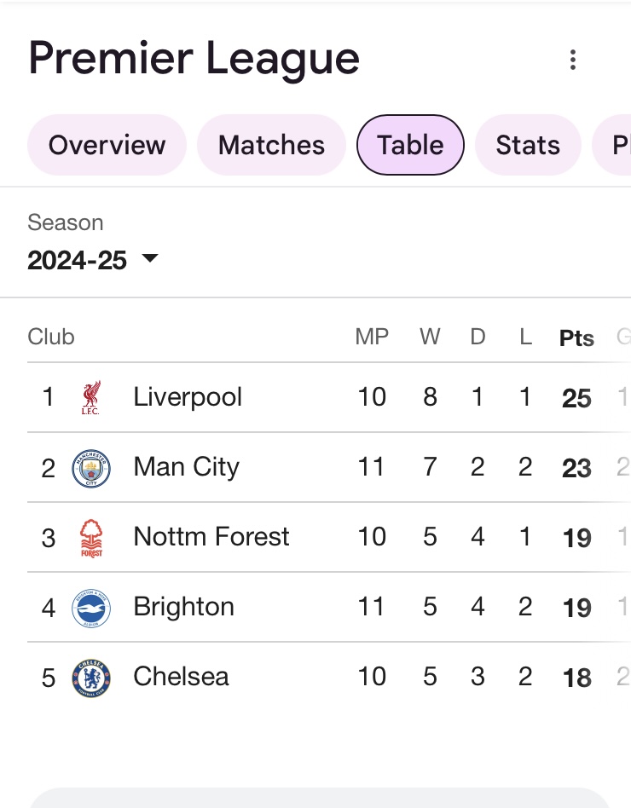Image resolution: width=631 pixels, height=808 pixels.
Task: Click the Chelsea club crest
Action: click(91, 678)
